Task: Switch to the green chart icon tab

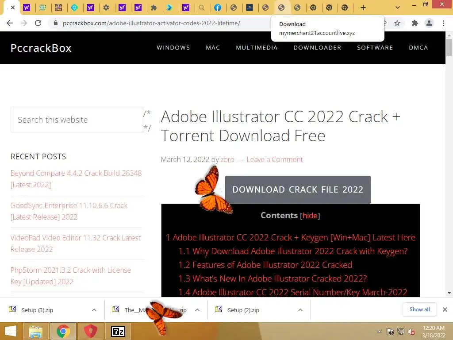Action: 42,8
